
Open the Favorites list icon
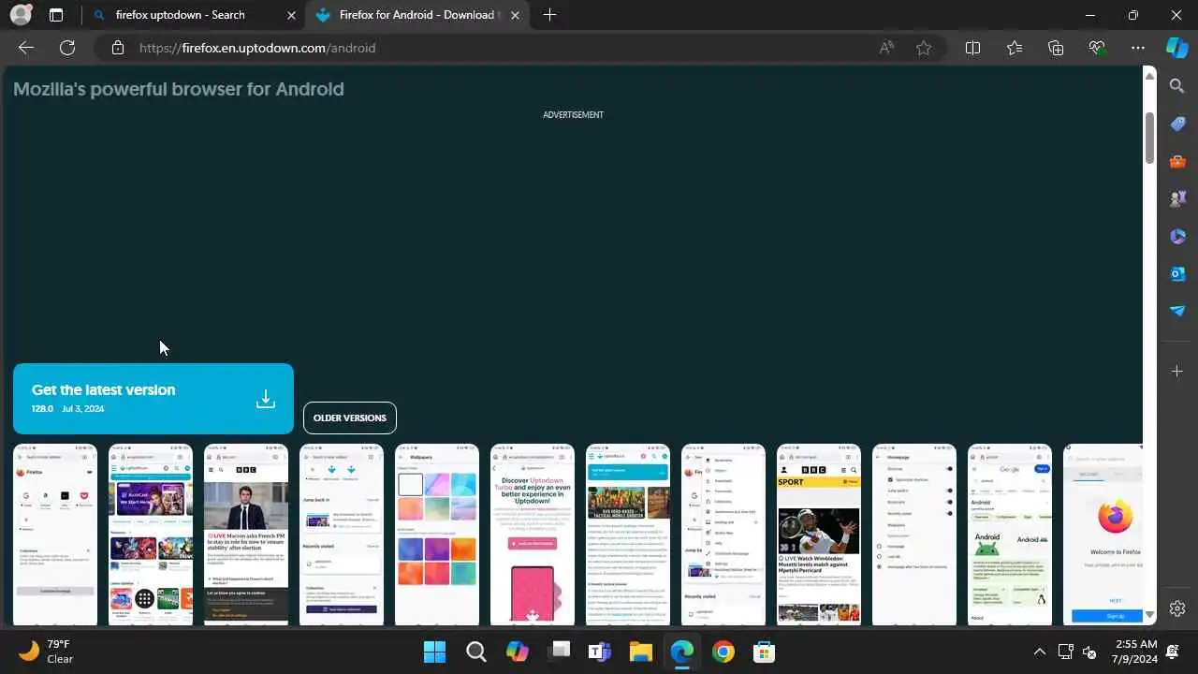coord(1015,48)
